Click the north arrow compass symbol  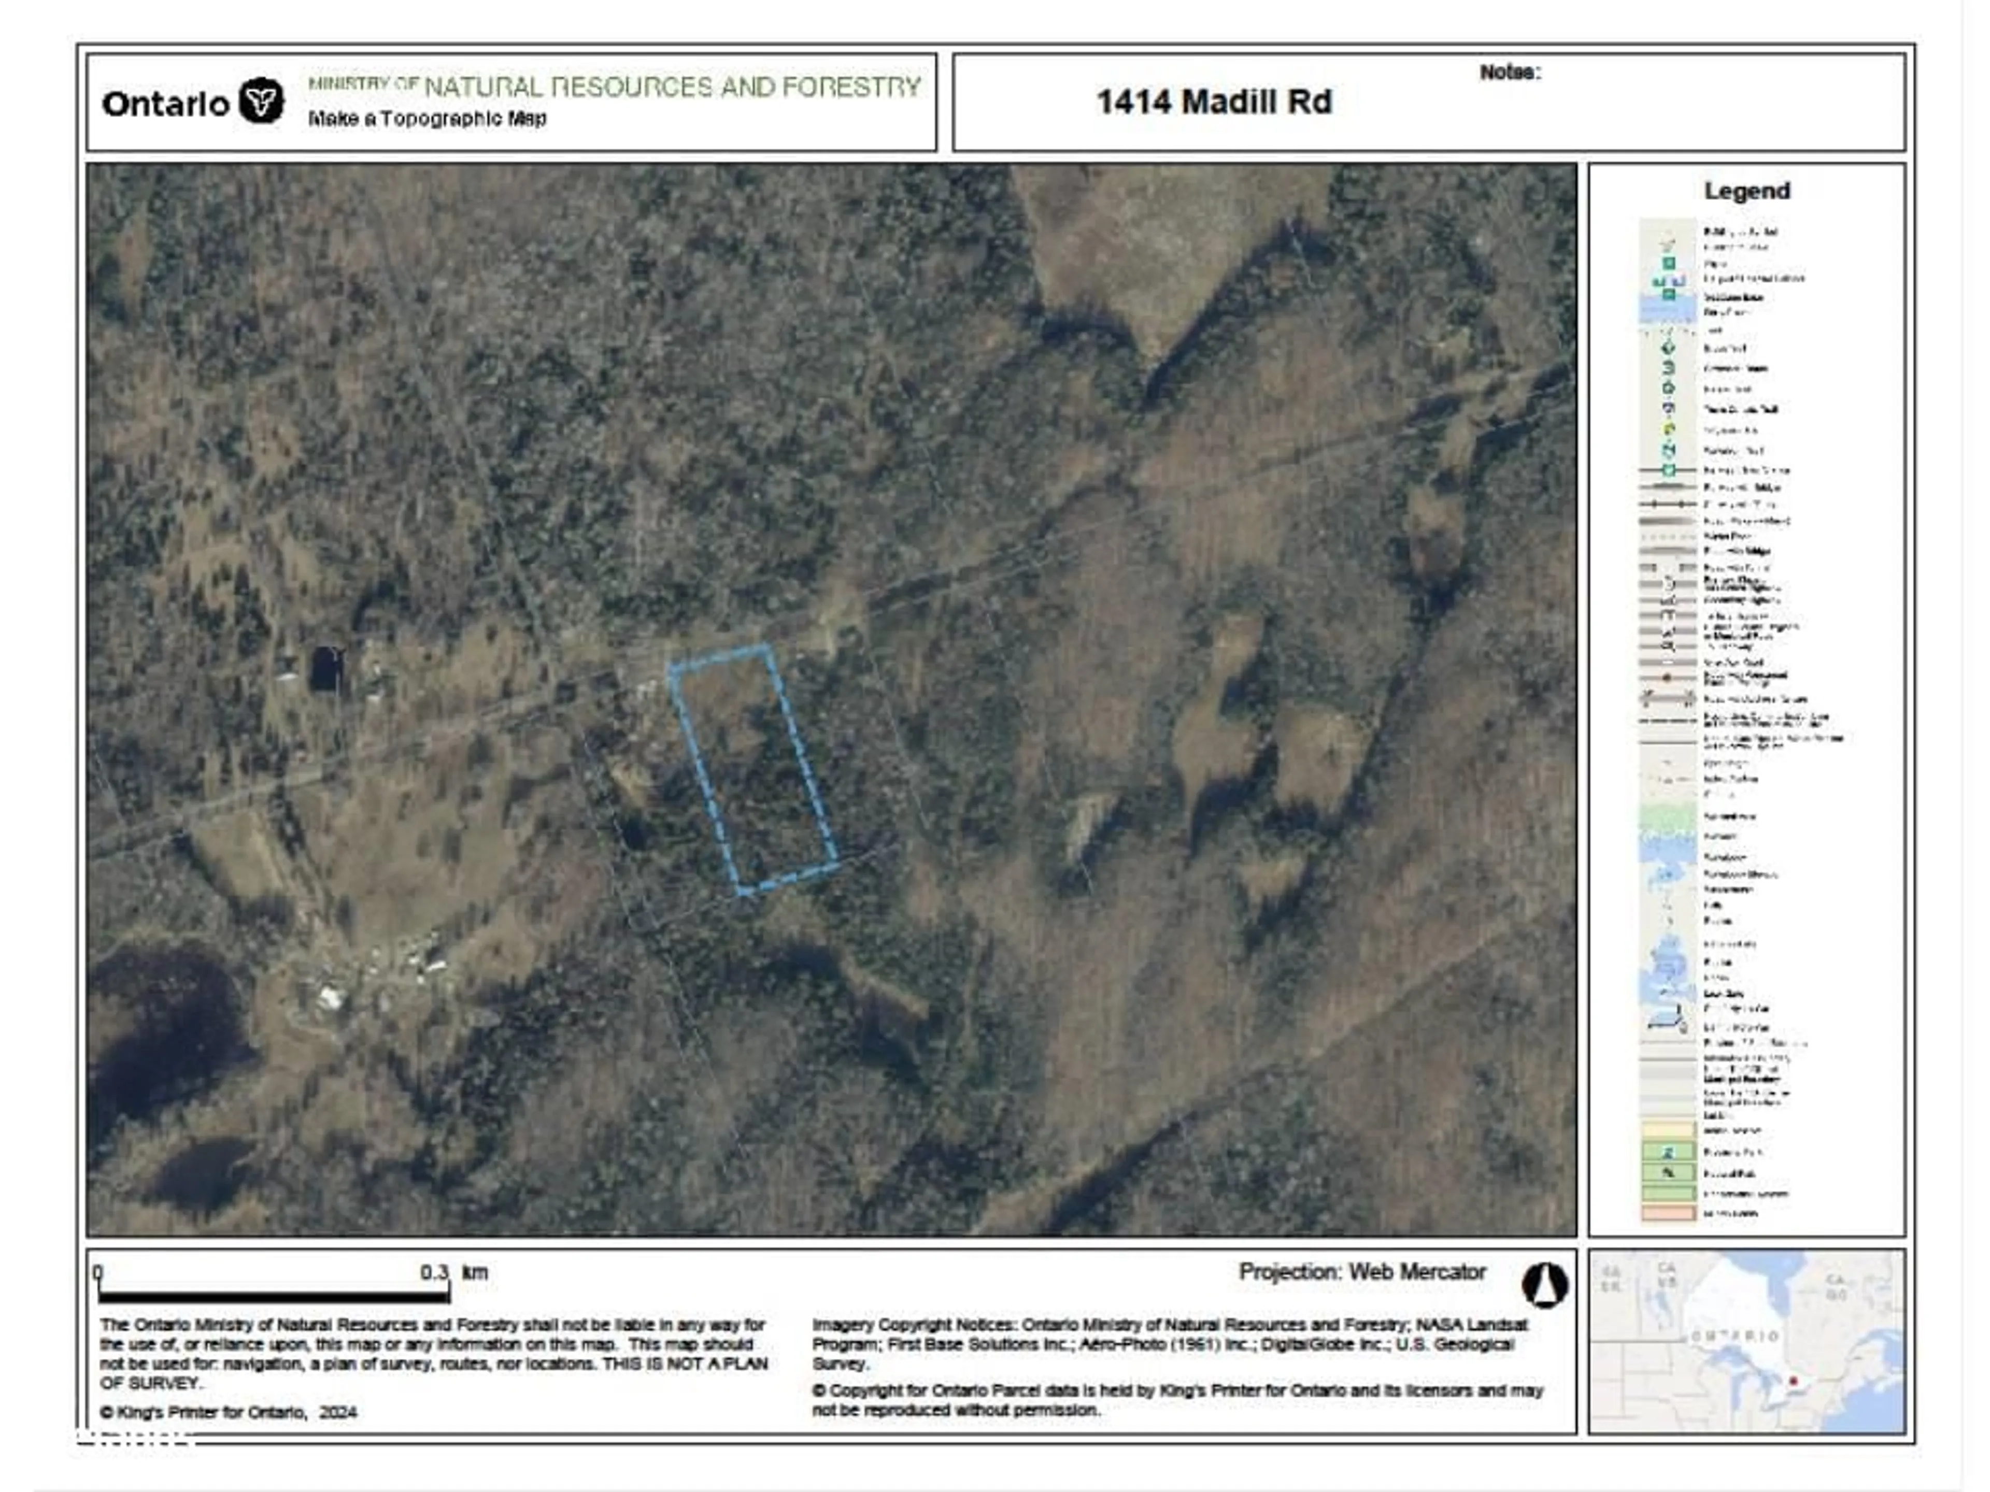click(1545, 1284)
